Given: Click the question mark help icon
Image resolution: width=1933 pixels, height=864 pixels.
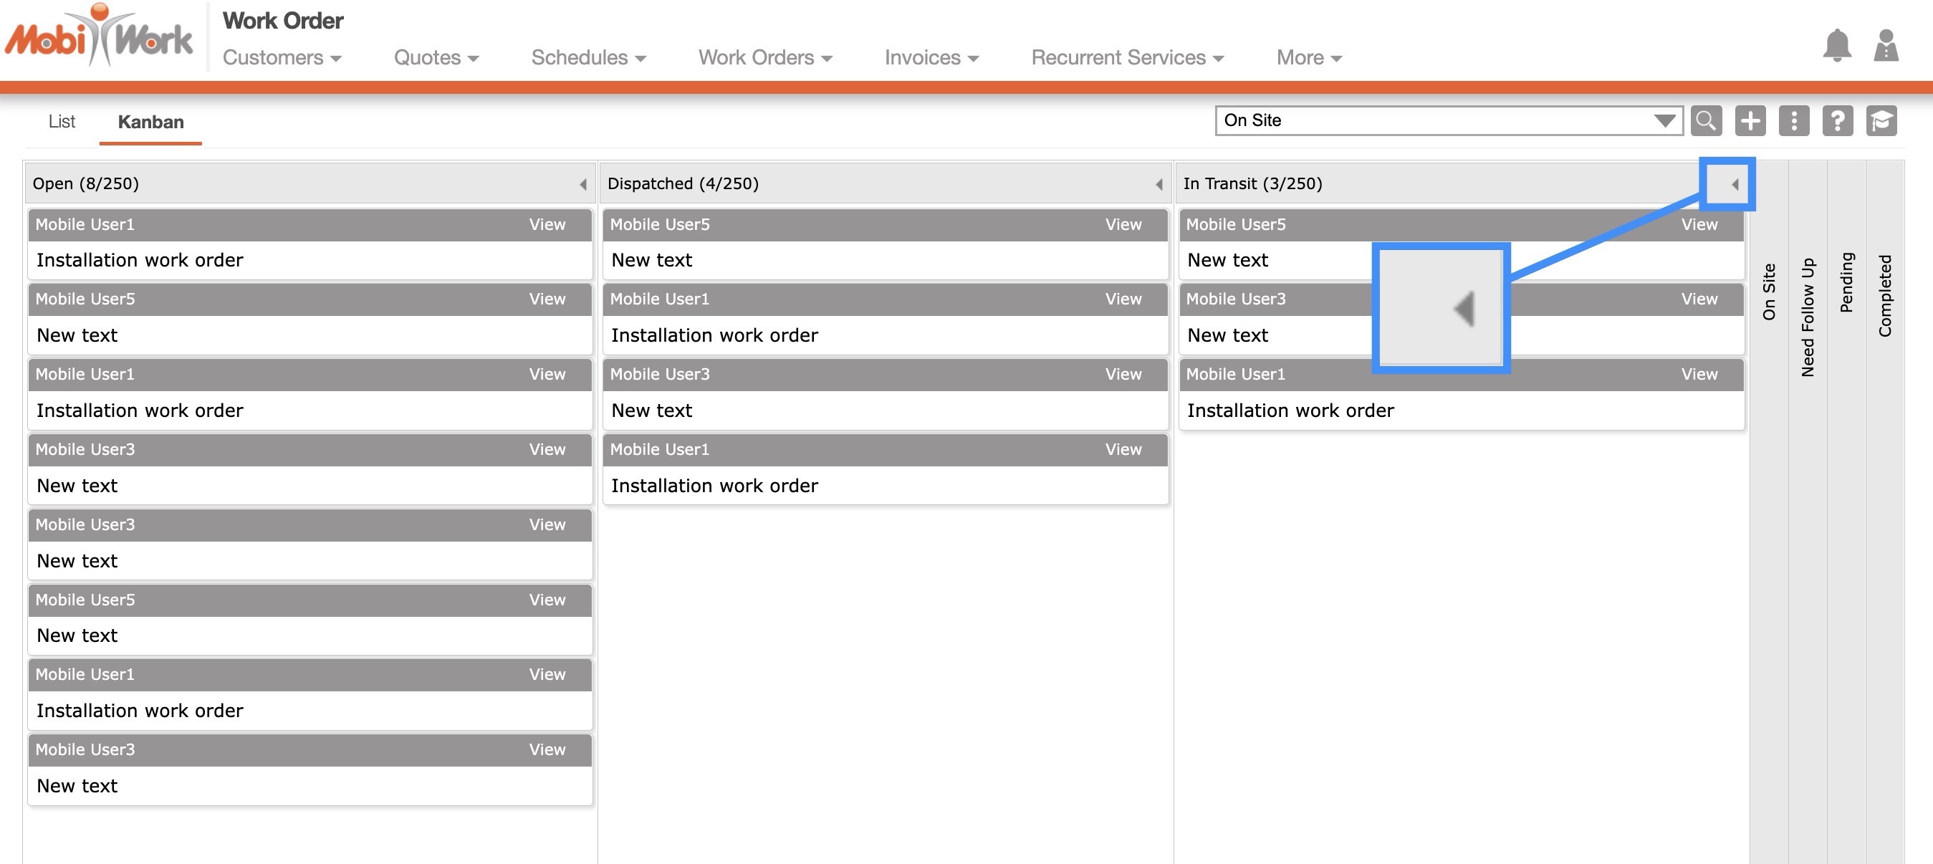Looking at the screenshot, I should pyautogui.click(x=1837, y=121).
